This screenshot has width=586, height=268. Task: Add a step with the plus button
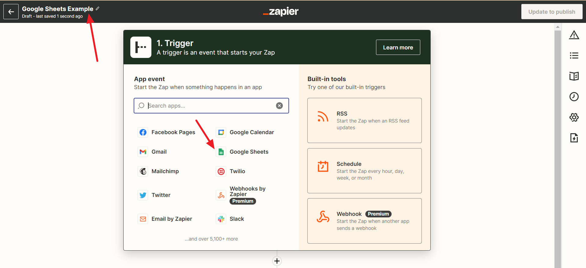click(x=277, y=261)
